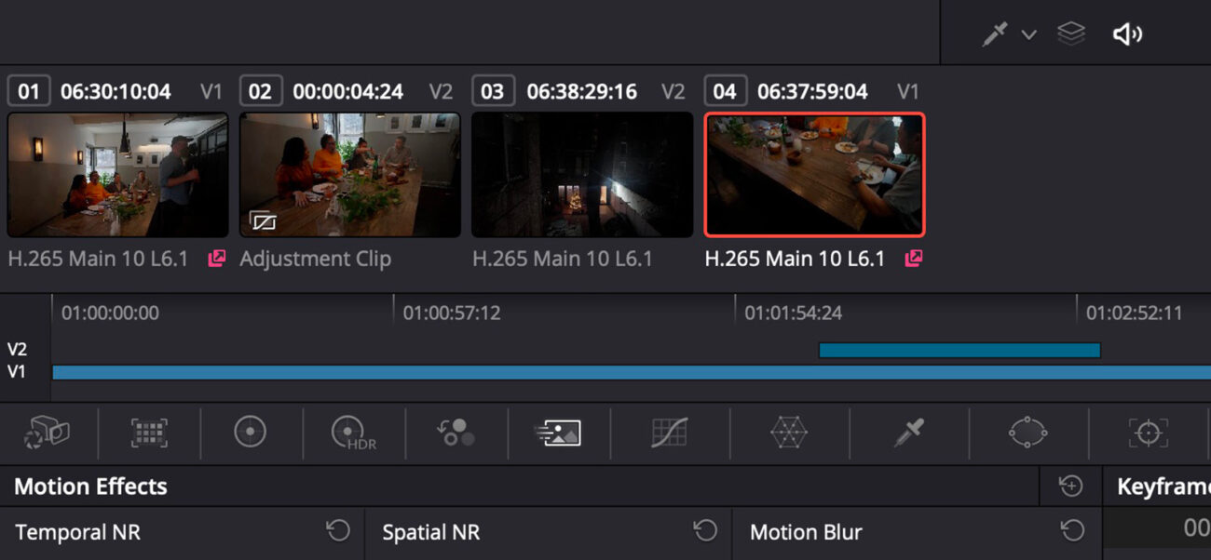The height and width of the screenshot is (560, 1211).
Task: Select the Color Warper palette
Action: (788, 433)
